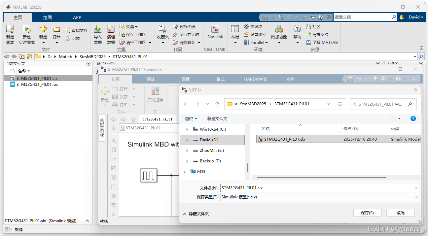Click 请求支持 in the resources group

[317, 34]
